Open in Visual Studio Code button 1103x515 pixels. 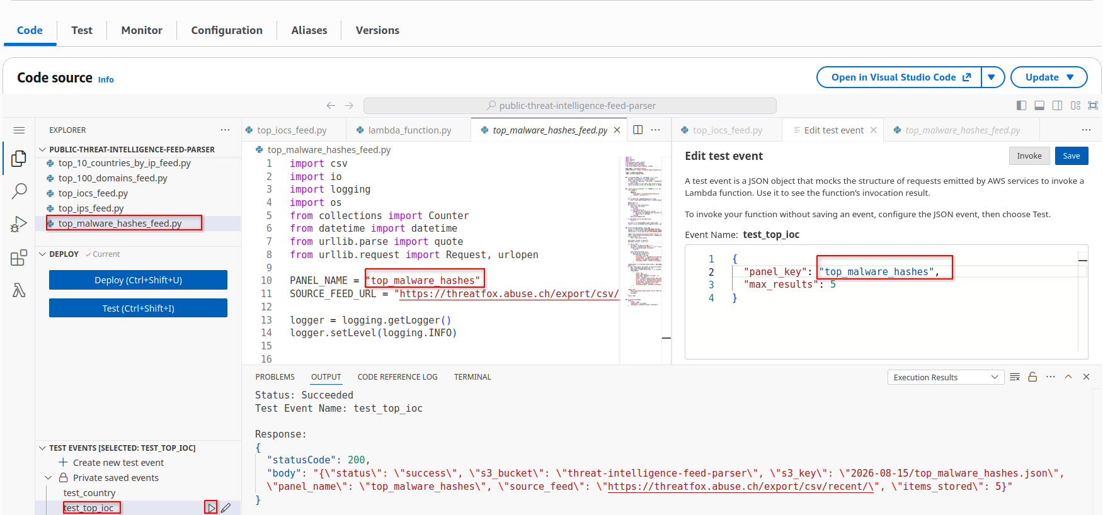pyautogui.click(x=899, y=77)
